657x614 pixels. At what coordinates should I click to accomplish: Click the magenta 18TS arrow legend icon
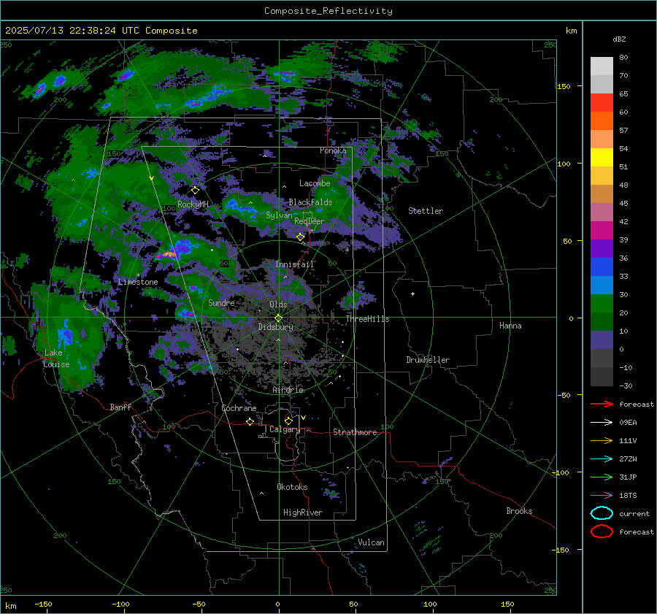[602, 496]
